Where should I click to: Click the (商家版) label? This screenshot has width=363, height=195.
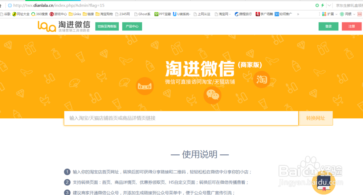click(250, 65)
